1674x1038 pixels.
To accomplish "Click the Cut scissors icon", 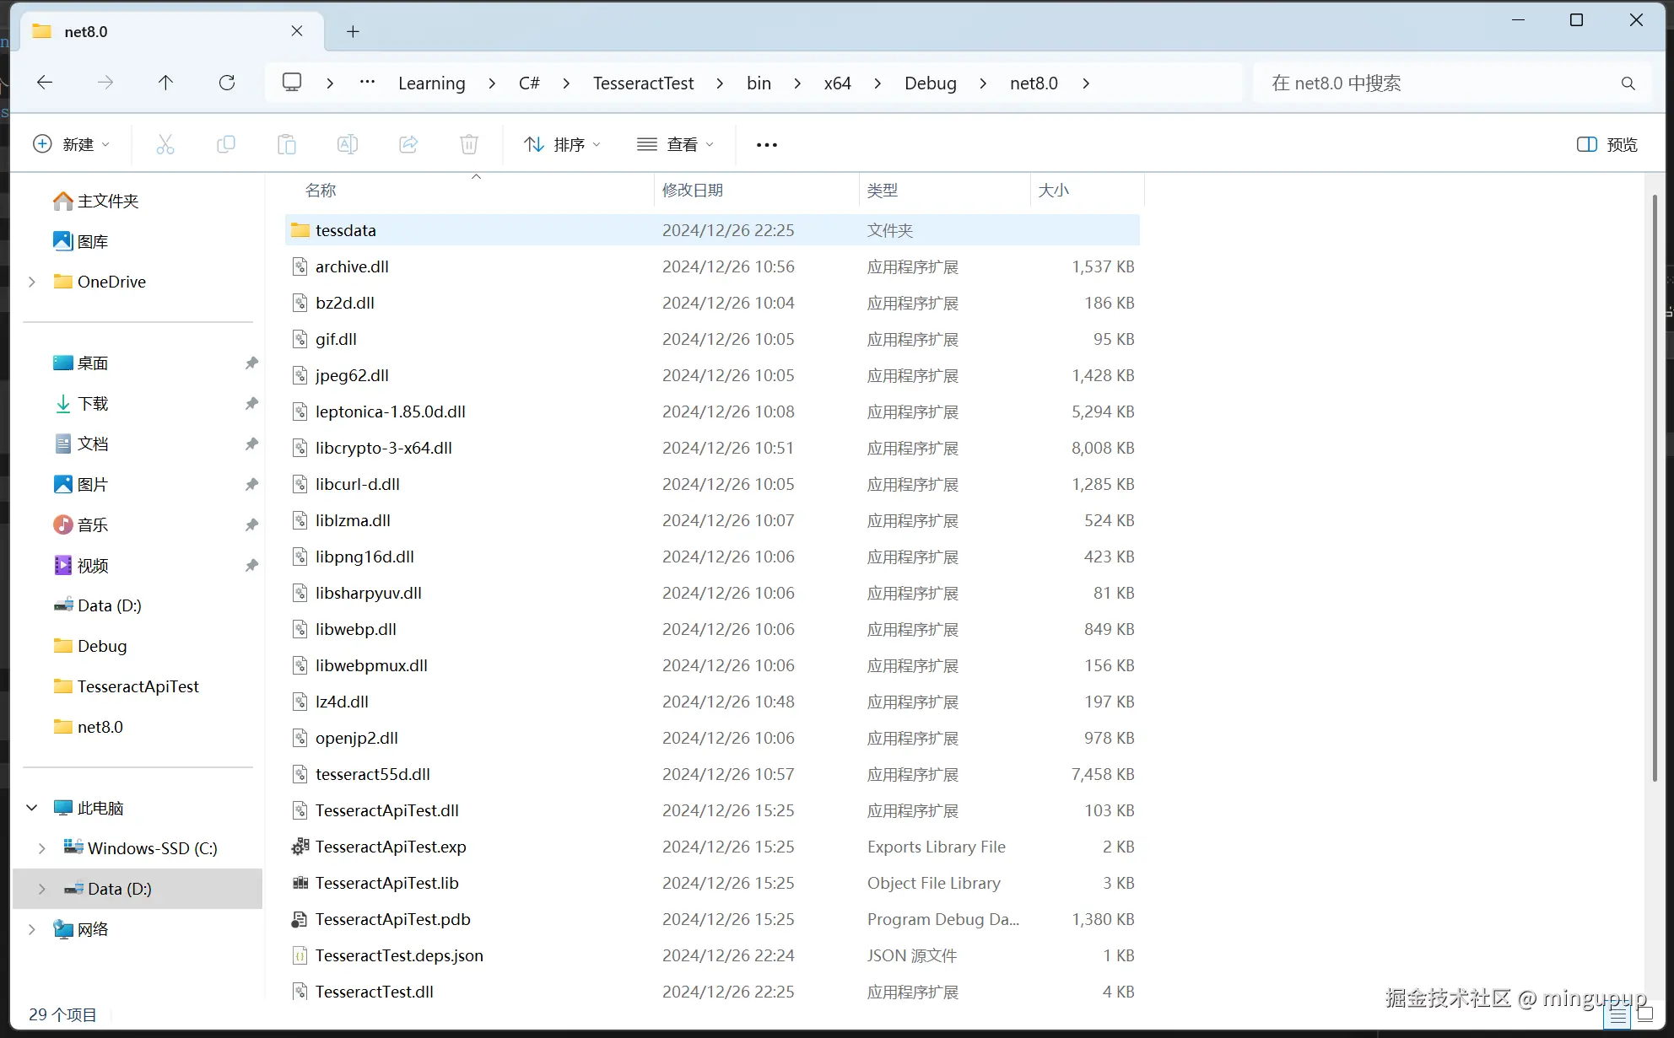I will [x=165, y=144].
